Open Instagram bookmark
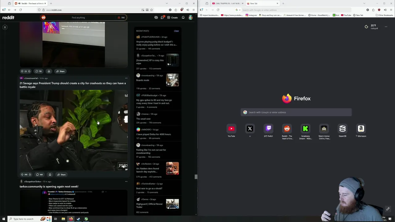This screenshot has height=222, width=395. coord(251,15)
